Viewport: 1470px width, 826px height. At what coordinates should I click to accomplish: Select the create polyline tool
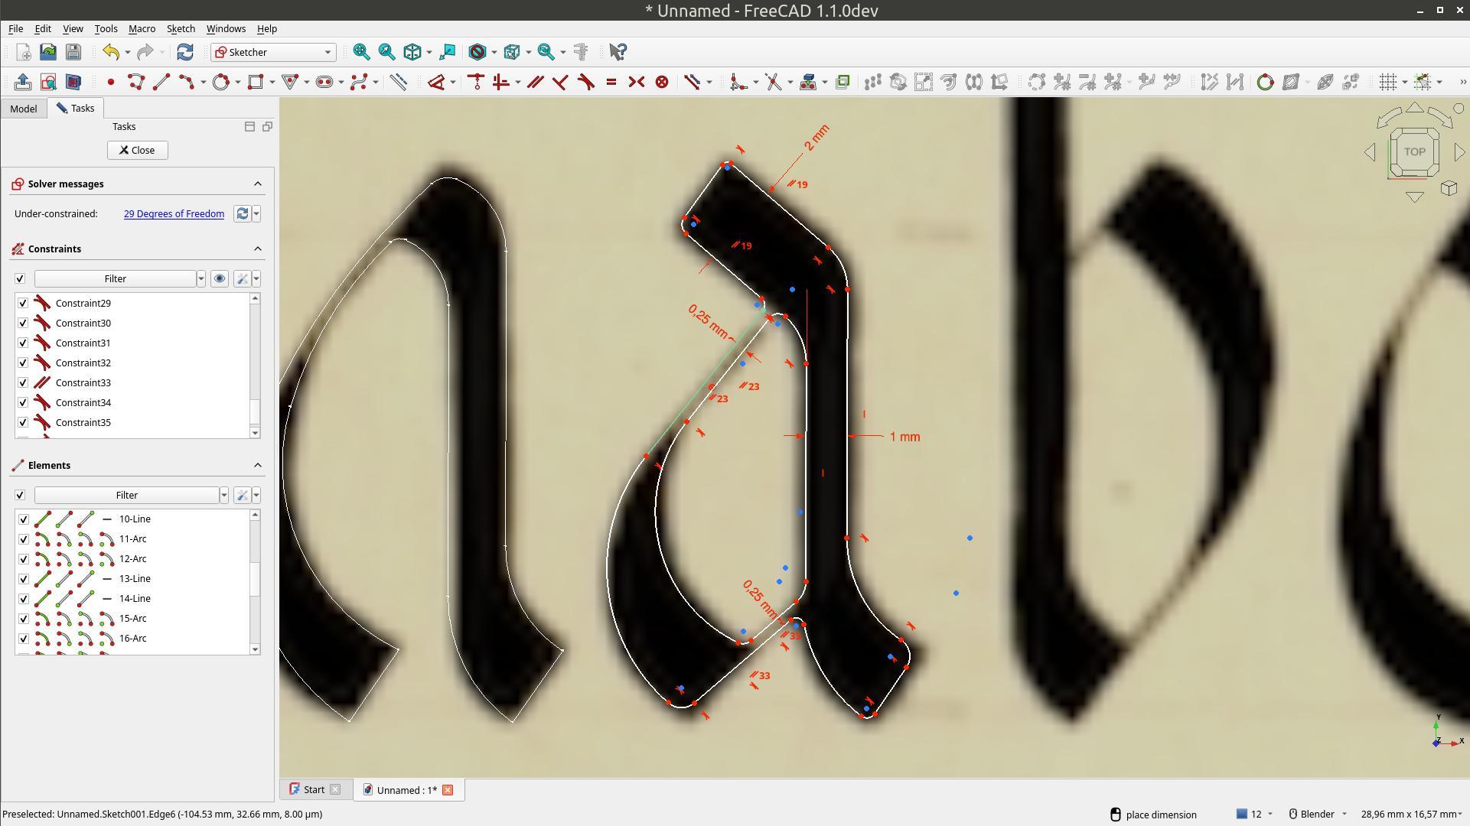click(136, 82)
